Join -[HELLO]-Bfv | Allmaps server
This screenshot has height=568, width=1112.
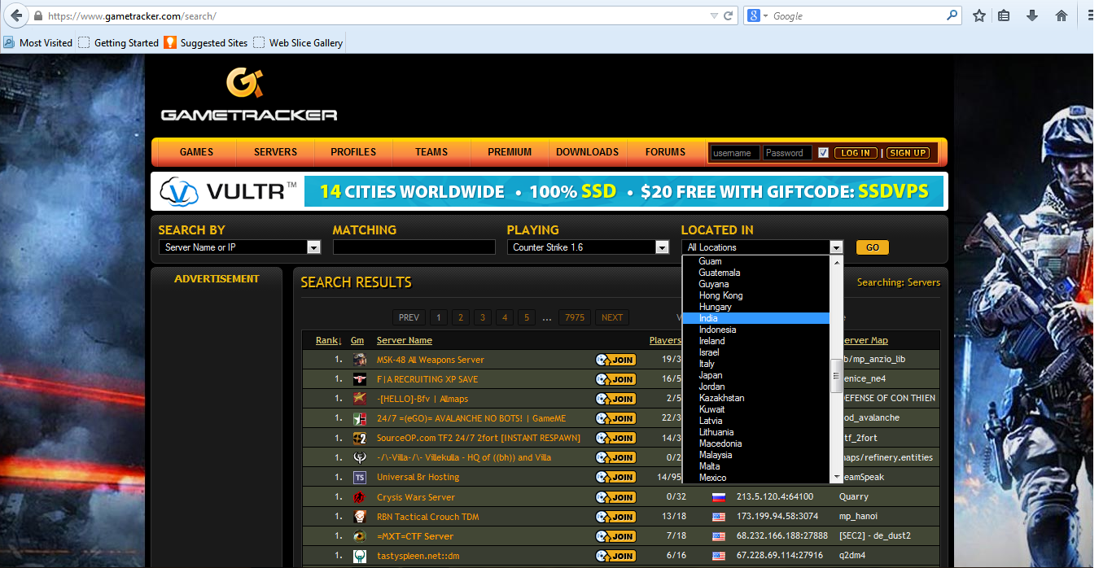pos(615,399)
